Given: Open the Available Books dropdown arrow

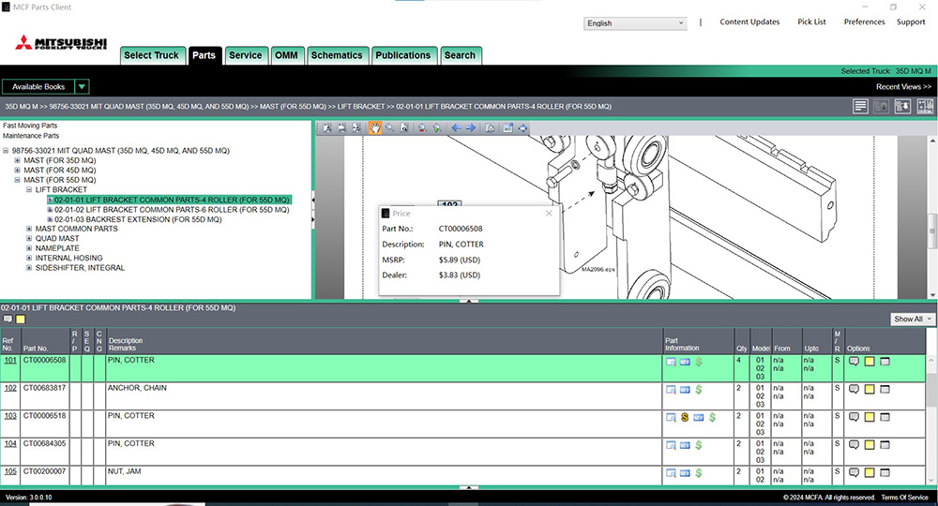Looking at the screenshot, I should coord(82,86).
